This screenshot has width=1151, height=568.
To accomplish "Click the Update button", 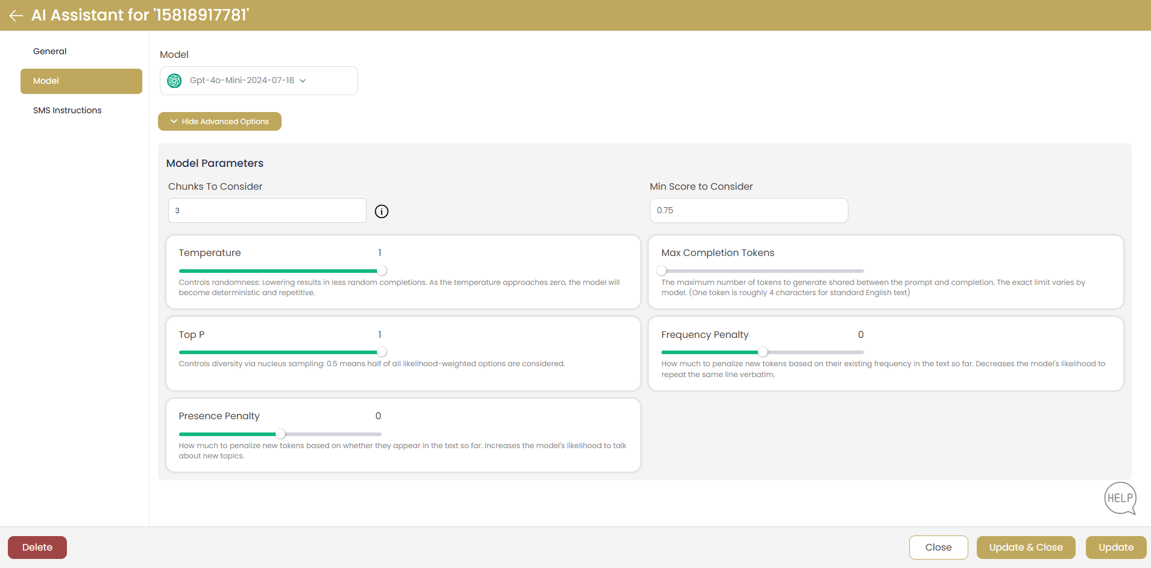I will pyautogui.click(x=1115, y=547).
